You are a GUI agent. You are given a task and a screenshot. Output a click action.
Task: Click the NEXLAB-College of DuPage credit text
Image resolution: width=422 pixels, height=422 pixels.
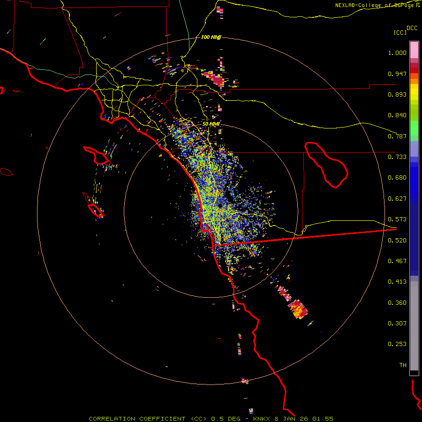[x=375, y=5]
